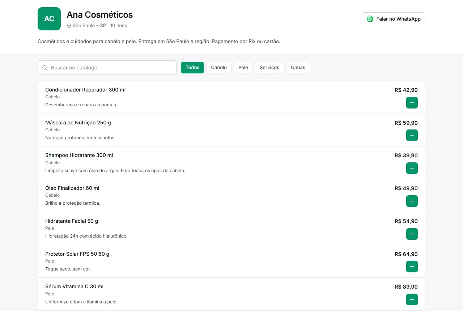Image resolution: width=463 pixels, height=311 pixels.
Task: Add Sérum Vitamina C 30 ml plus button
Action: coord(412,299)
